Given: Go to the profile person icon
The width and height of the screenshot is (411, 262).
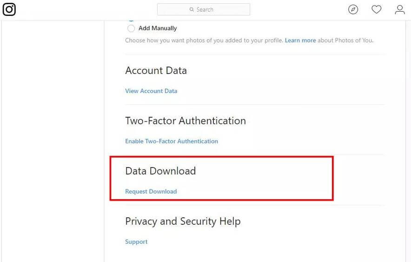Looking at the screenshot, I should pos(400,9).
